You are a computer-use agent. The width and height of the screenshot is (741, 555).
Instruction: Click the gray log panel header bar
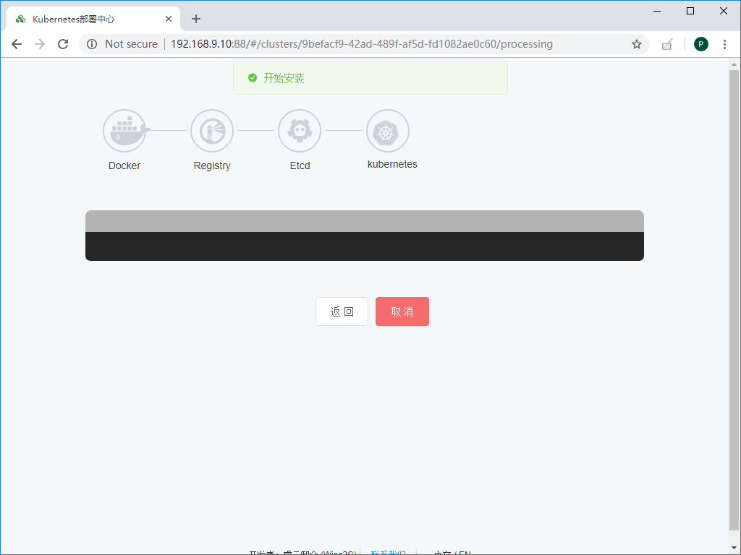[x=365, y=221]
